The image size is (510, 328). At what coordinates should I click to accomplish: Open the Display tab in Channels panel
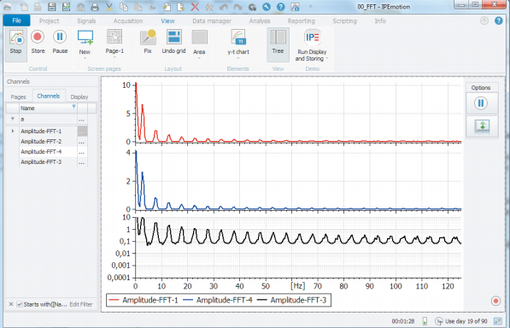click(79, 97)
